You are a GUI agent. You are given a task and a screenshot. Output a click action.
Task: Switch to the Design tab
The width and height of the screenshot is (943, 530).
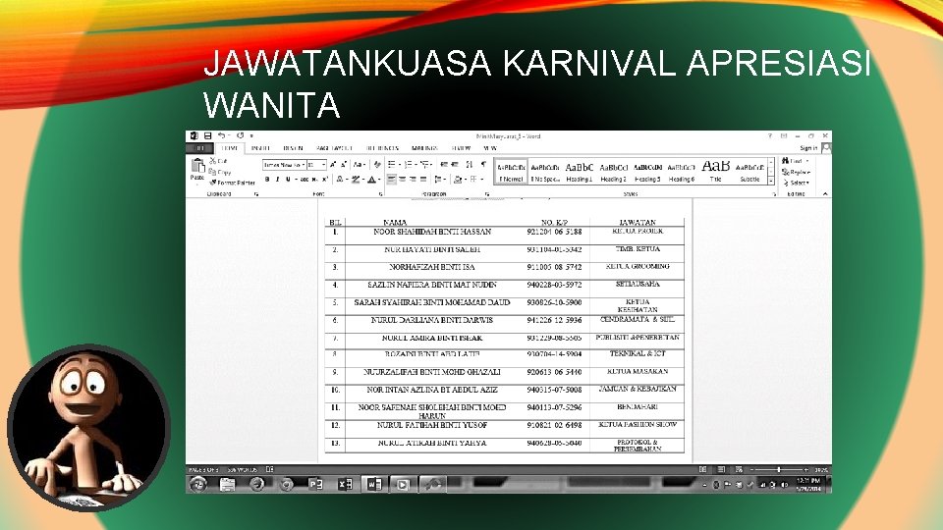tap(293, 148)
